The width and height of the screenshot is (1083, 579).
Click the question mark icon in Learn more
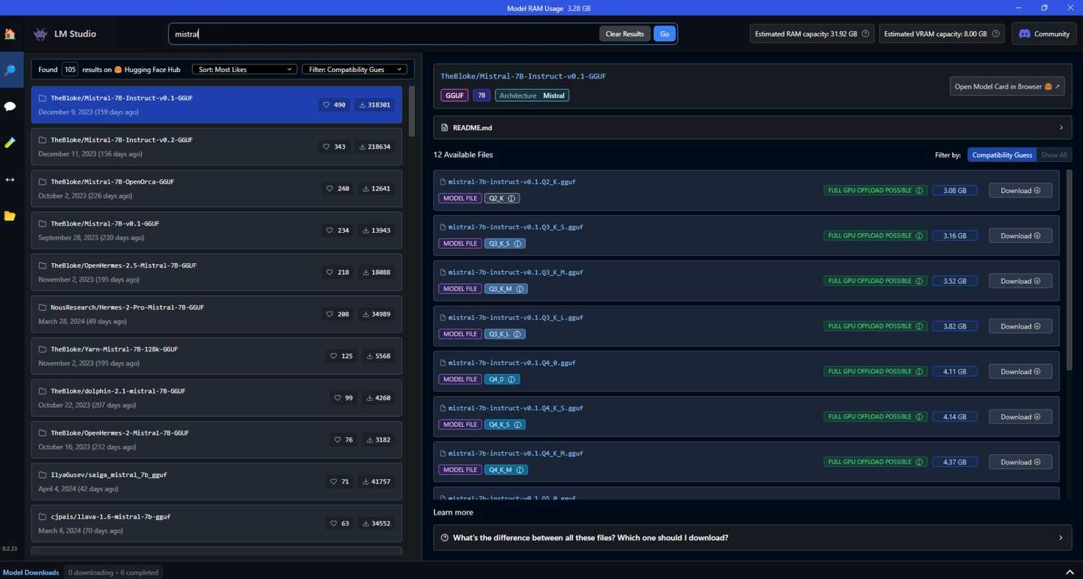444,538
